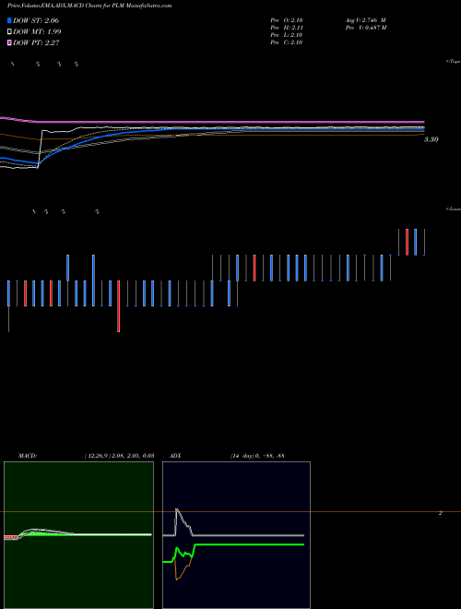This screenshot has height=609, width=461.
Task: Click the '2' level label beside orange line
Action: (x=441, y=513)
